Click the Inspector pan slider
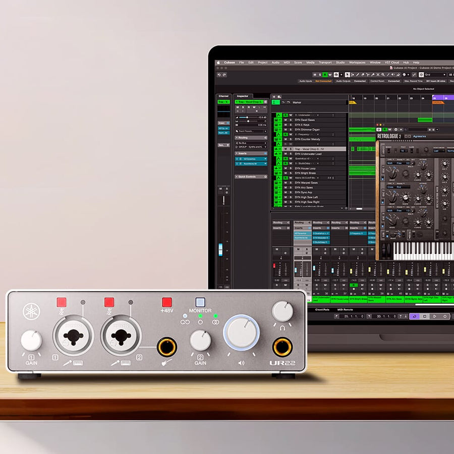 point(248,121)
